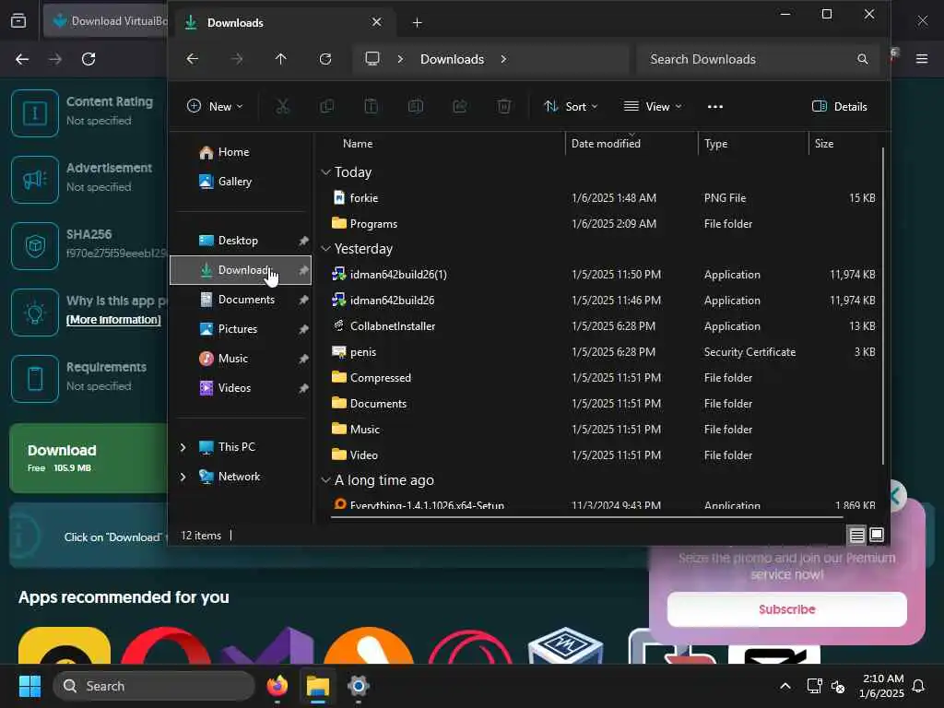
Task: Open Settings gear on the taskbar
Action: 358,686
